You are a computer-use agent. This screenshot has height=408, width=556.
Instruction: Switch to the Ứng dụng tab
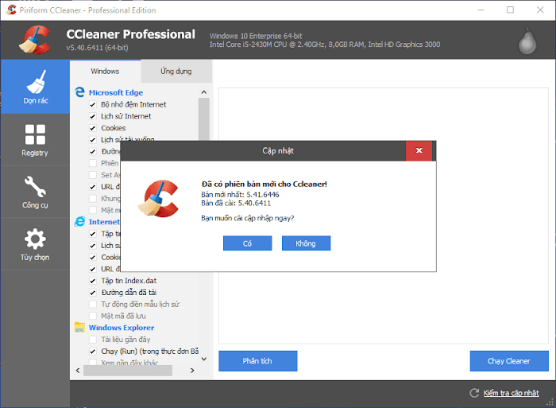click(x=176, y=71)
